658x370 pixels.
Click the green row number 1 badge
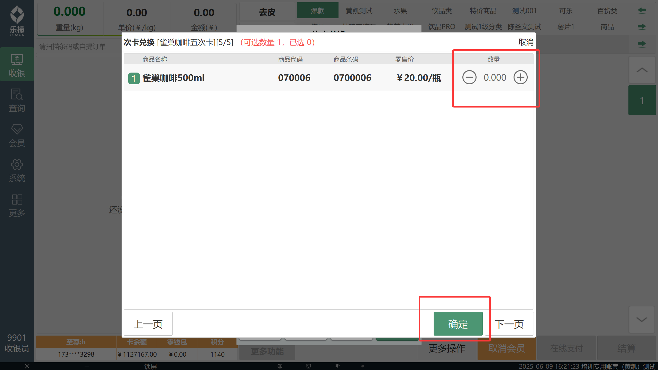134,78
